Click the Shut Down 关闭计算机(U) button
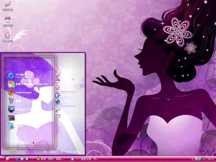Screen dimensions: 216x162 pyautogui.click(x=71, y=152)
